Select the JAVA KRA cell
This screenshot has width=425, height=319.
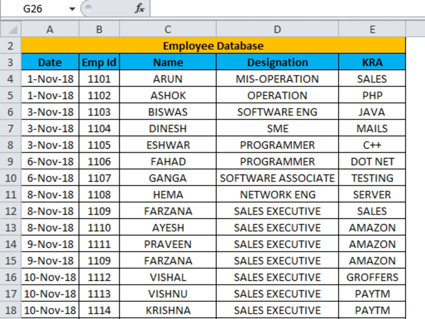click(x=372, y=112)
